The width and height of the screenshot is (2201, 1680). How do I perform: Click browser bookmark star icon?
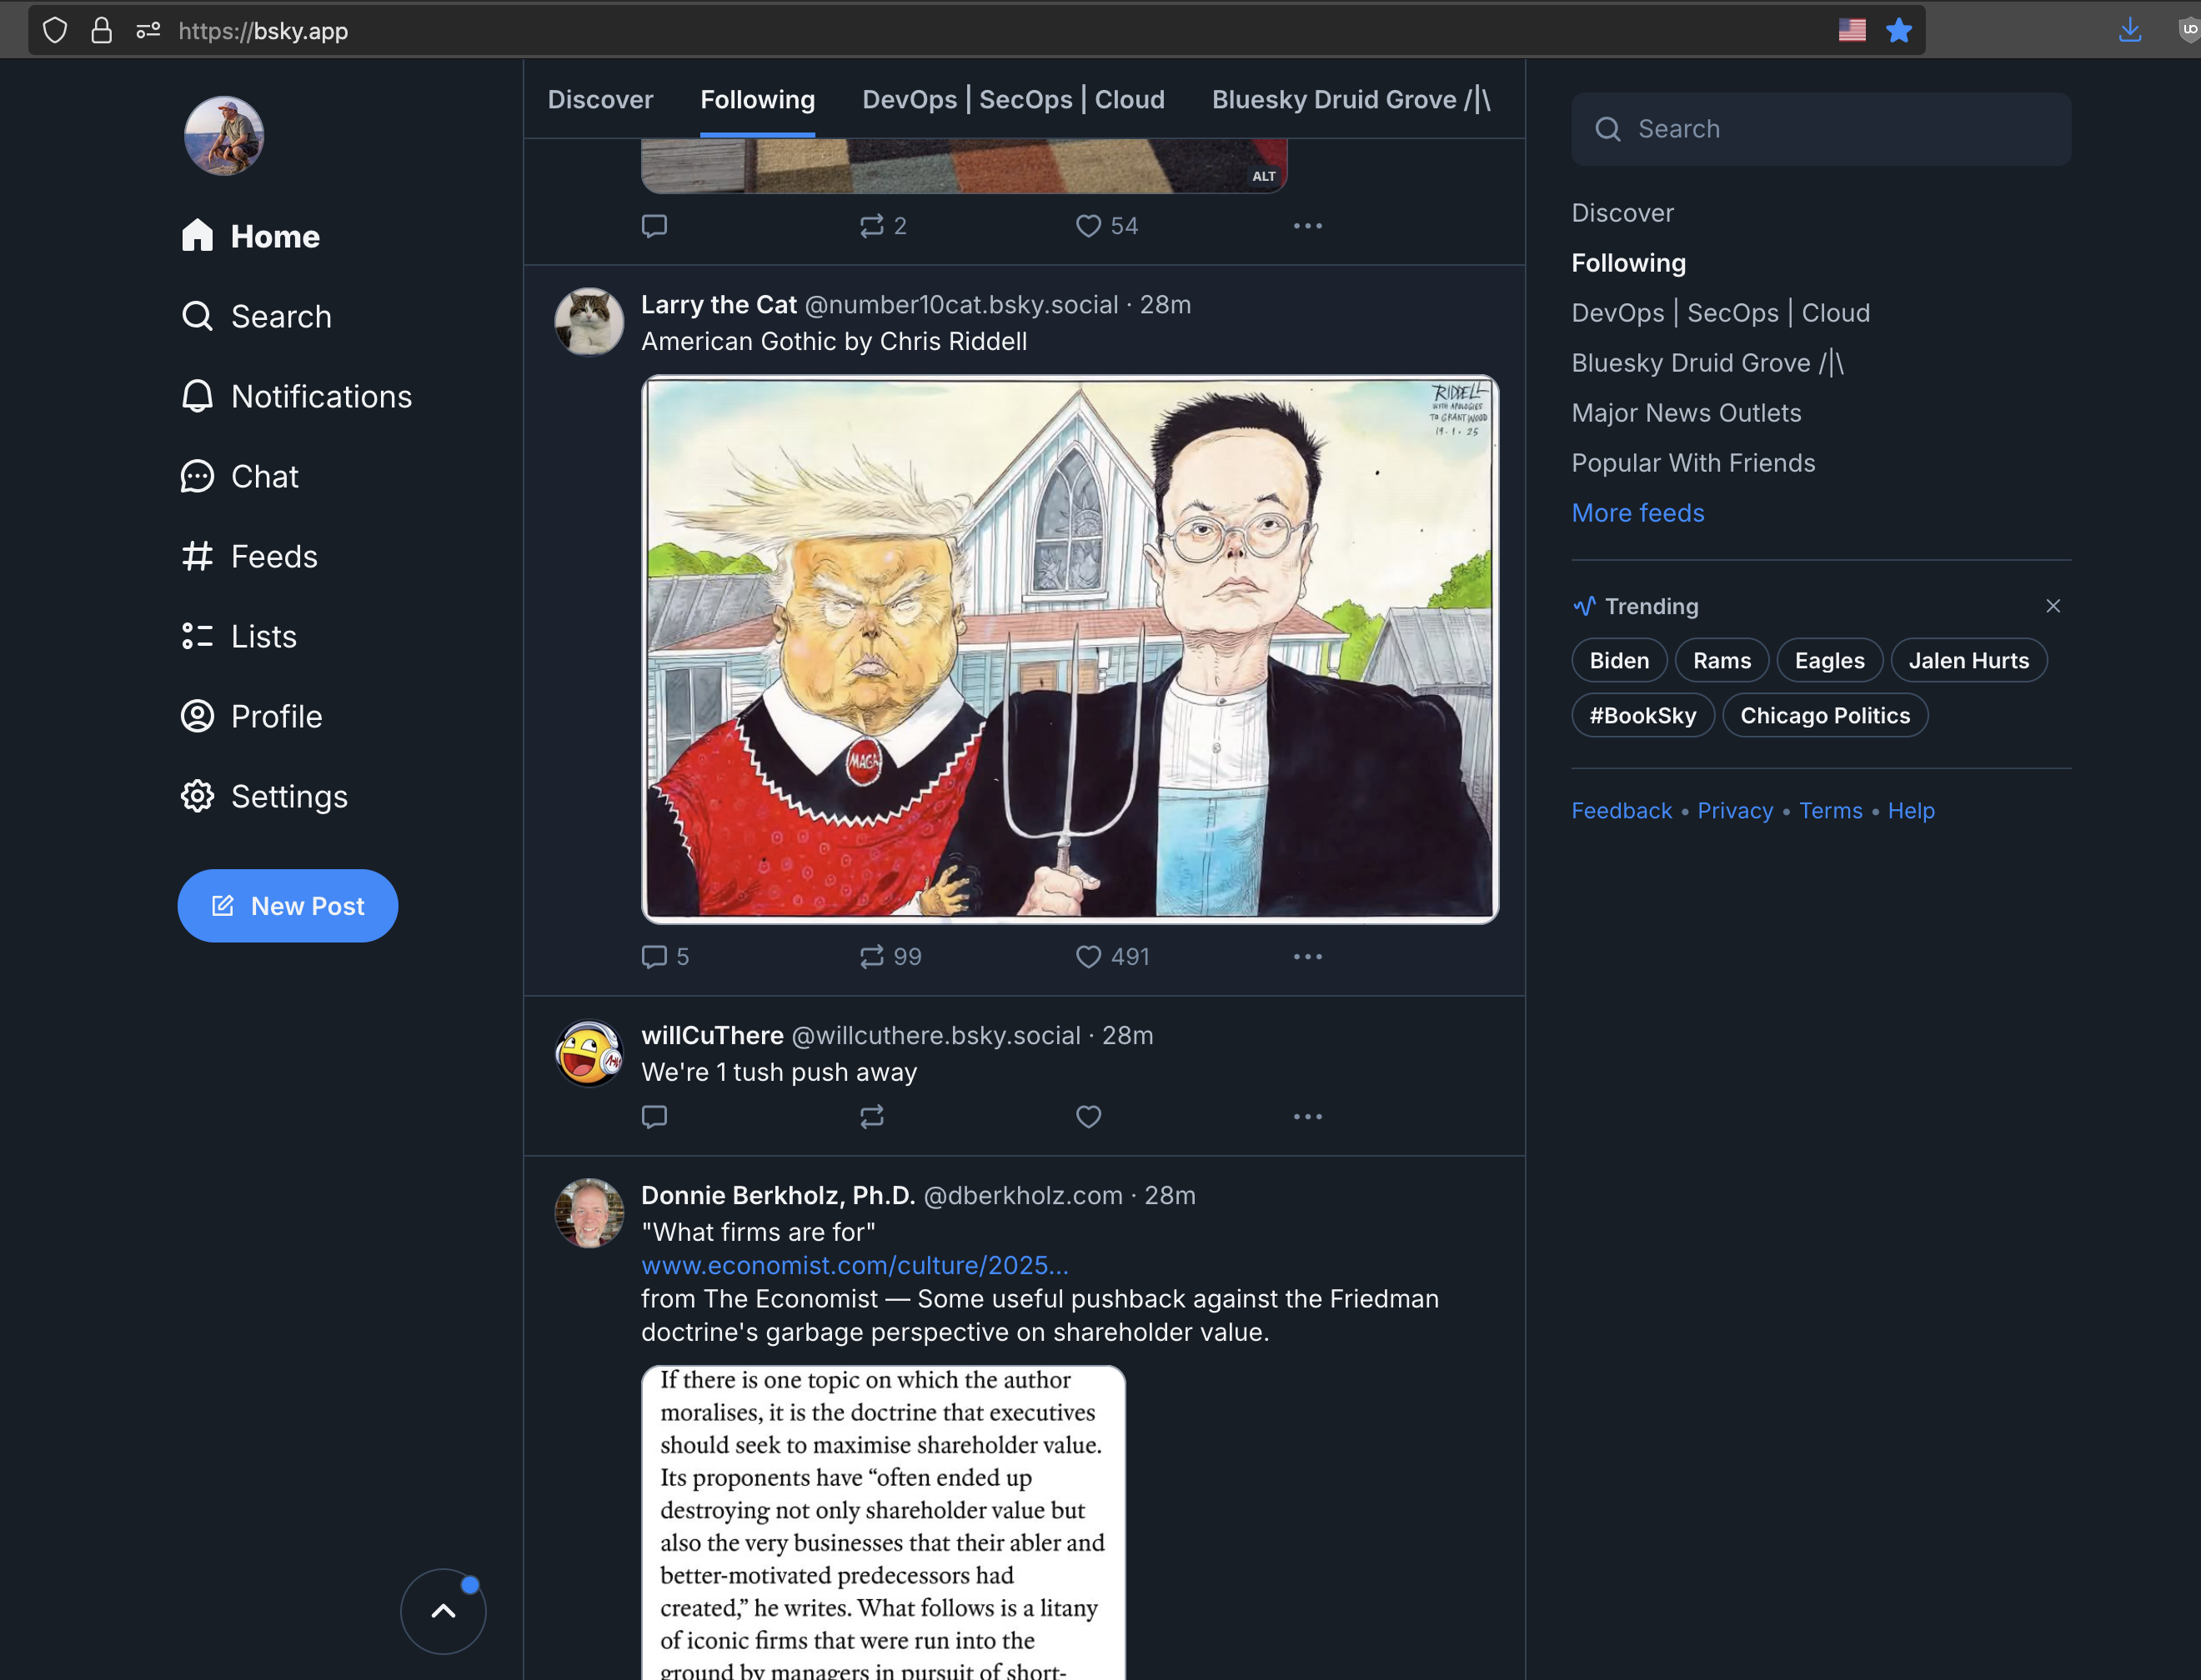pyautogui.click(x=1899, y=31)
